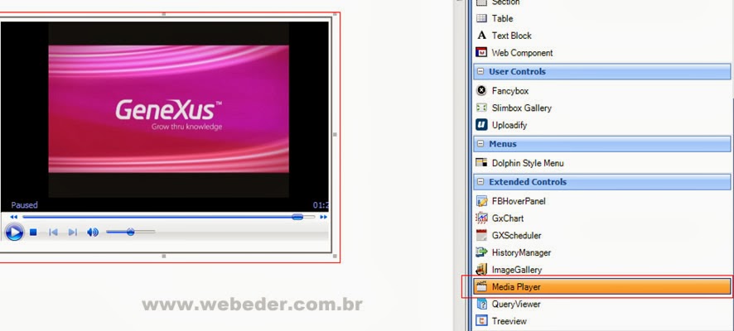This screenshot has height=331, width=734.
Task: Click the Next track button
Action: coord(73,232)
